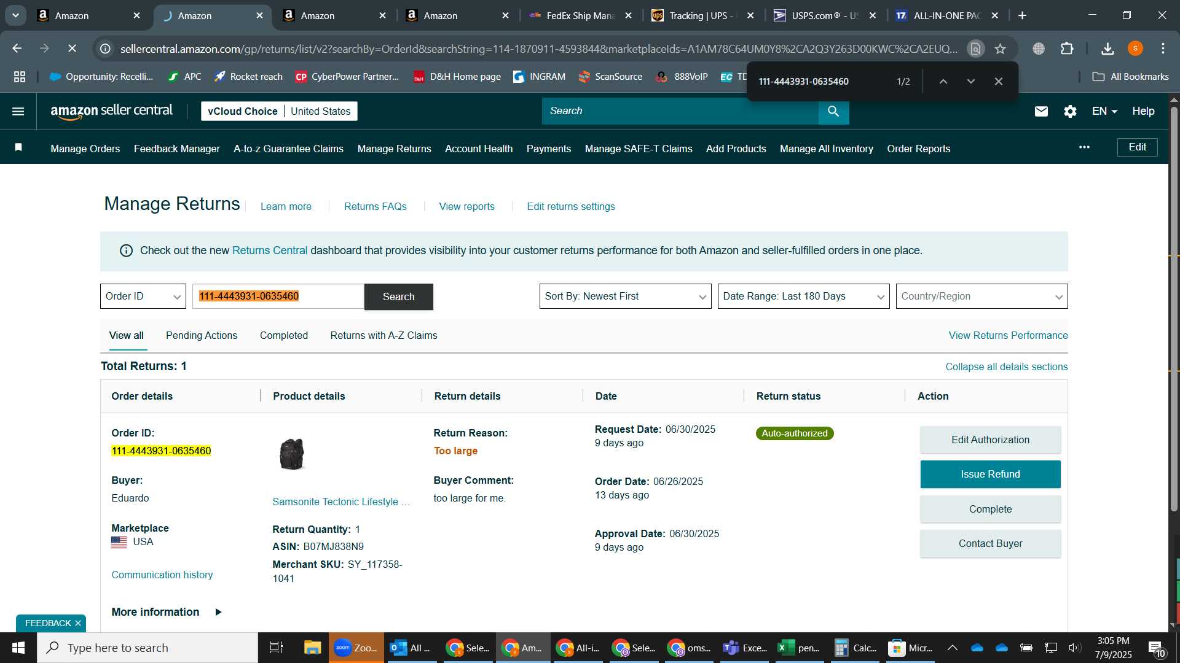
Task: Open the Windows Start menu
Action: pos(18,648)
